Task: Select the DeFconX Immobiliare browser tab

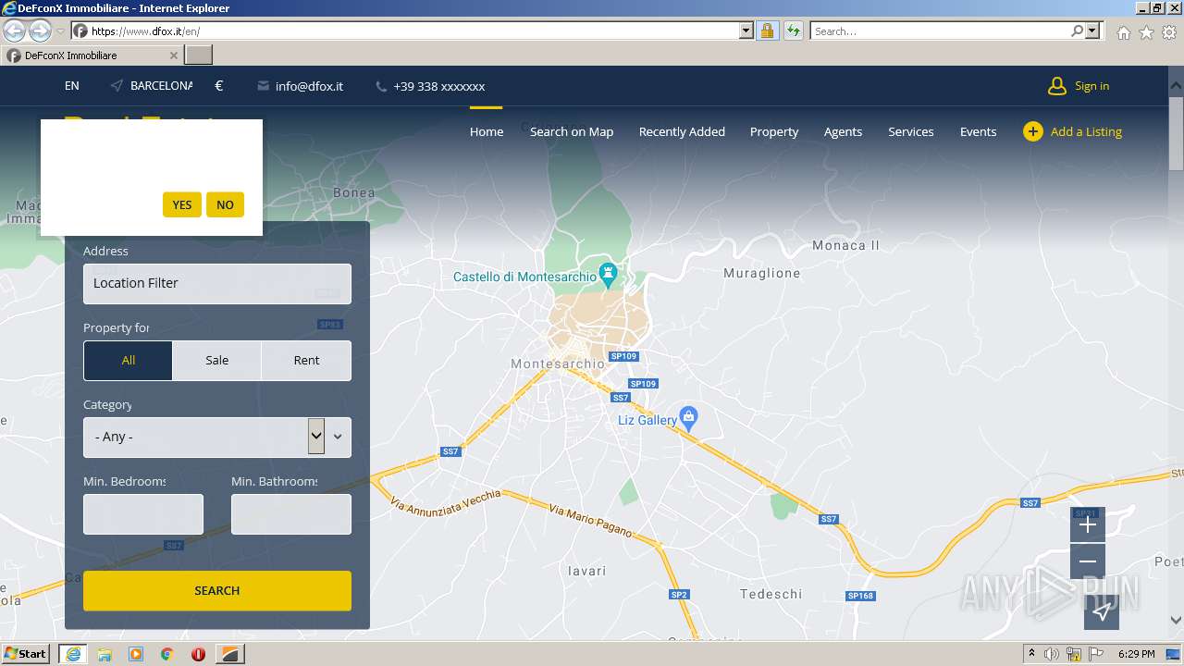Action: (x=92, y=55)
